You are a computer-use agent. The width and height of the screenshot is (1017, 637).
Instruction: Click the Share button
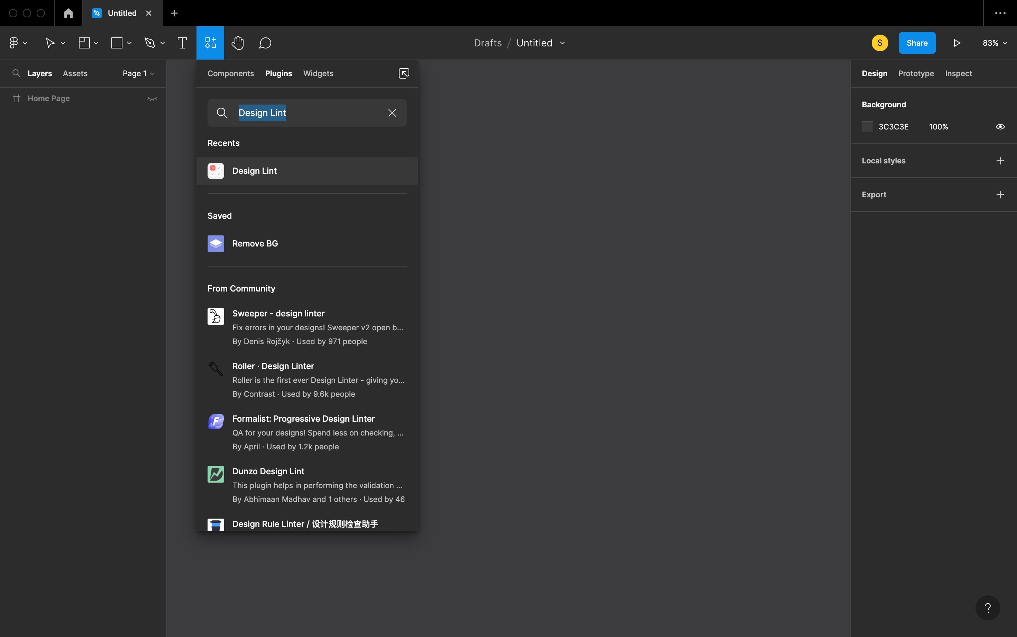coord(916,43)
